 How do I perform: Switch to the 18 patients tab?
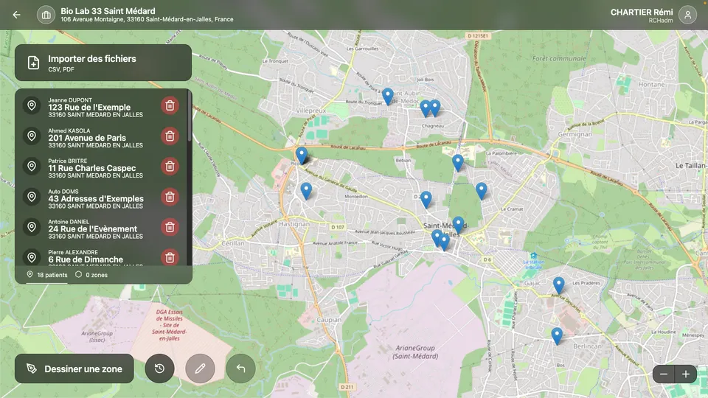coord(47,275)
